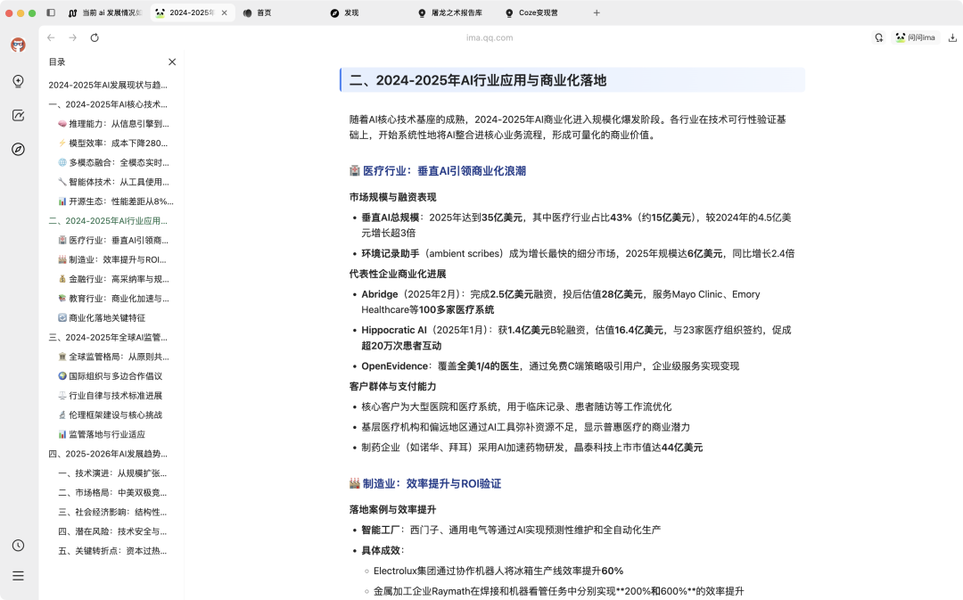The image size is (963, 600).
Task: Expand section 三、2024-2025年全球AI监管 in the outline
Action: click(x=105, y=337)
